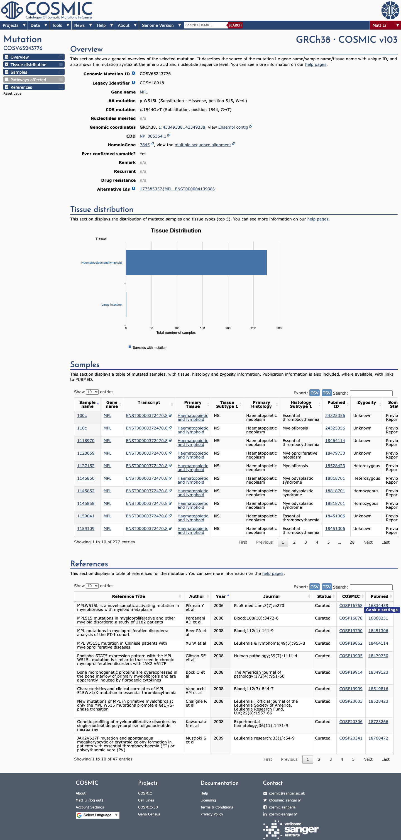
Task: Click the Twitter bird icon in the footer
Action: [265, 800]
